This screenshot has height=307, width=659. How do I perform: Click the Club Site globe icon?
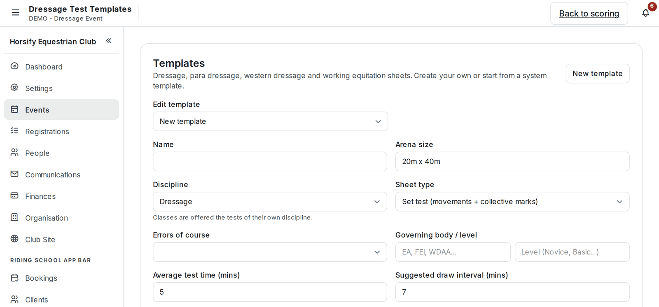click(14, 239)
